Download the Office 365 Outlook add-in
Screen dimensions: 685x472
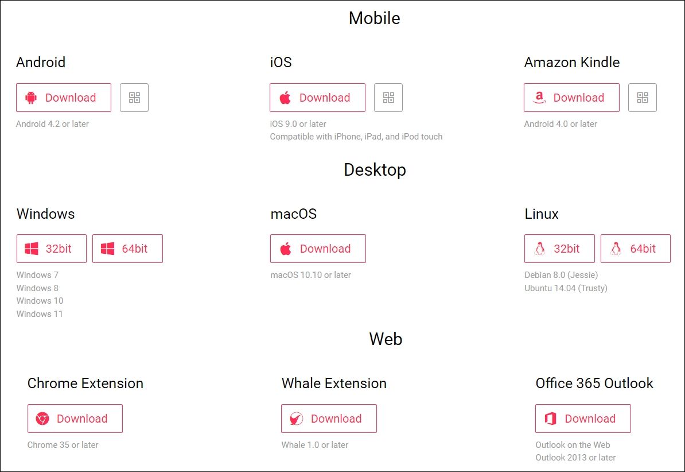(x=583, y=418)
